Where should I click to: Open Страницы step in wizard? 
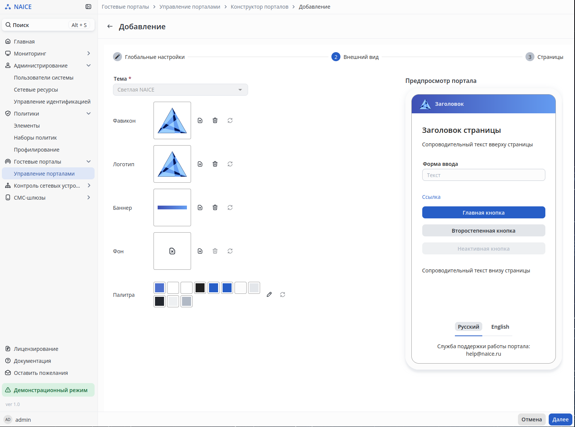(545, 57)
